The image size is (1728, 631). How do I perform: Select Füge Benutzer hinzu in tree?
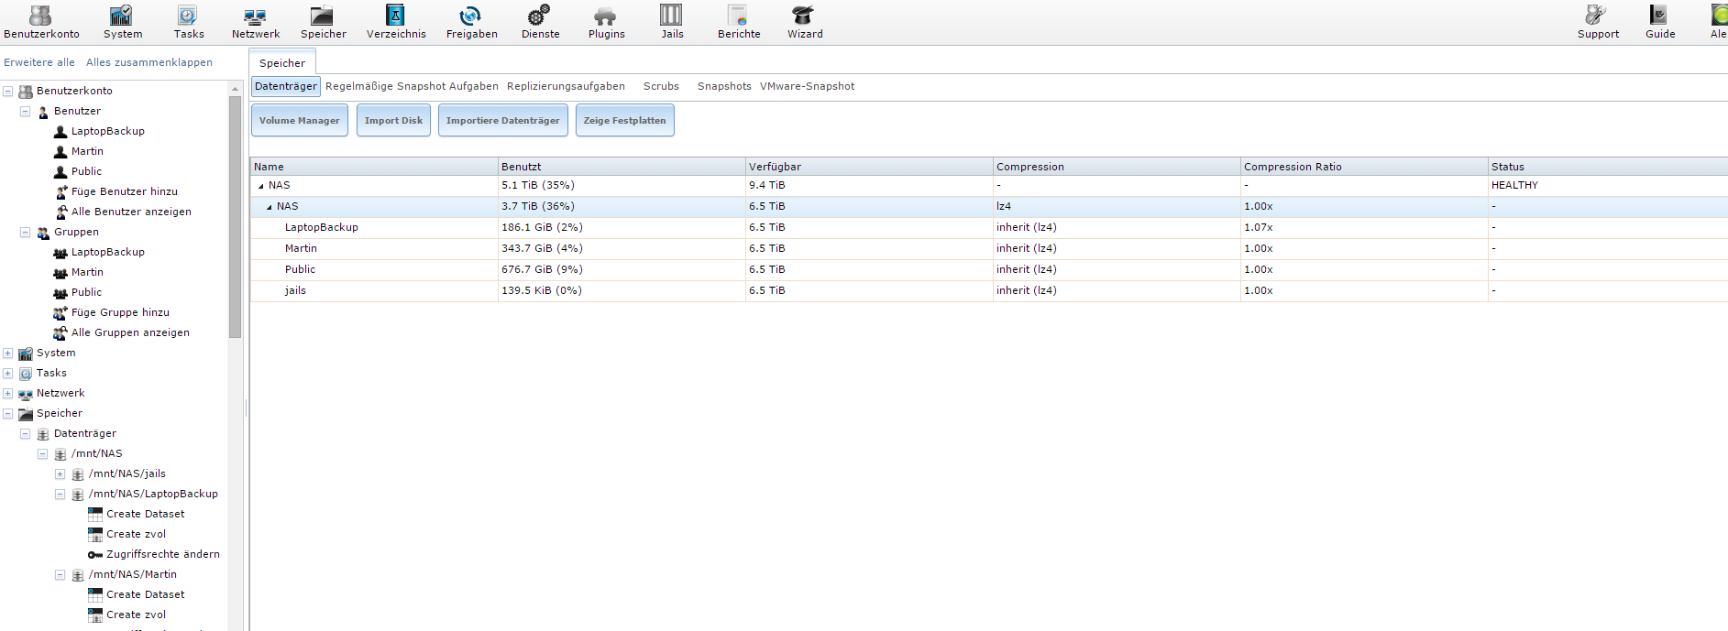[x=124, y=191]
